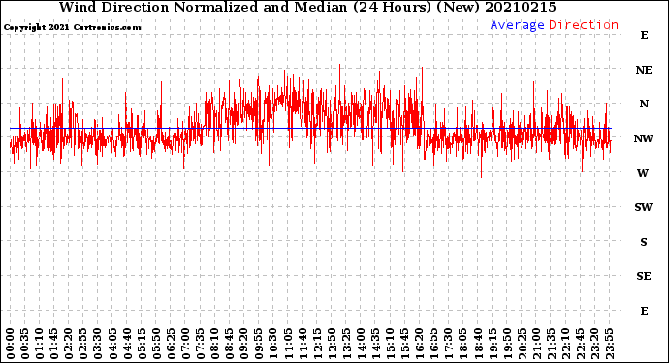Click the 13:25 time axis label

(x=346, y=344)
